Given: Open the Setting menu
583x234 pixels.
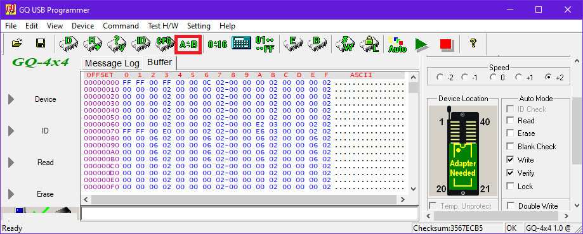Looking at the screenshot, I should [199, 26].
